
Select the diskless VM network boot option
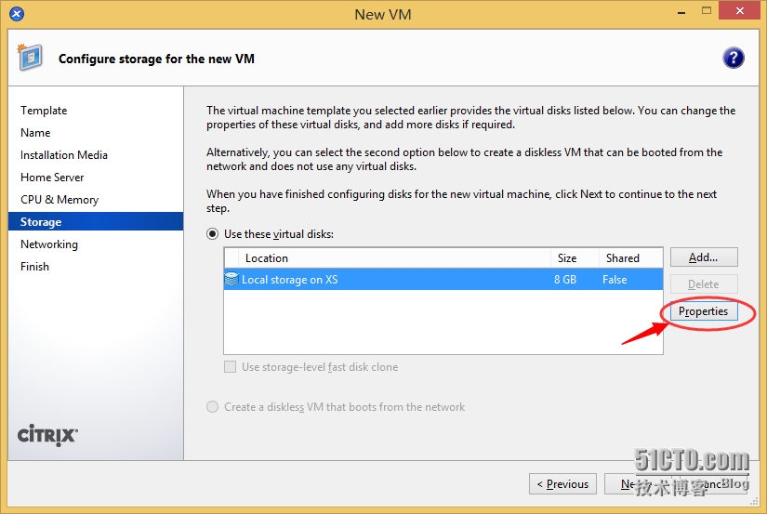[213, 406]
